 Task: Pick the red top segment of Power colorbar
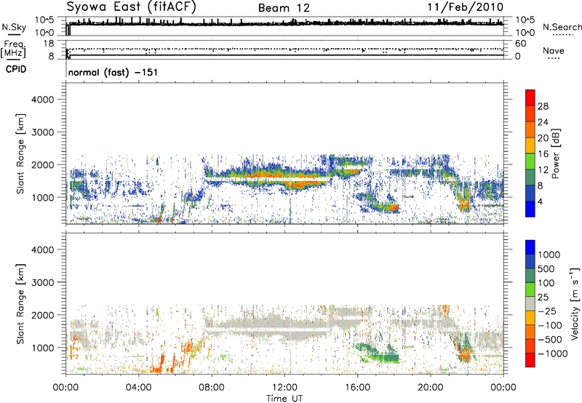(x=530, y=97)
